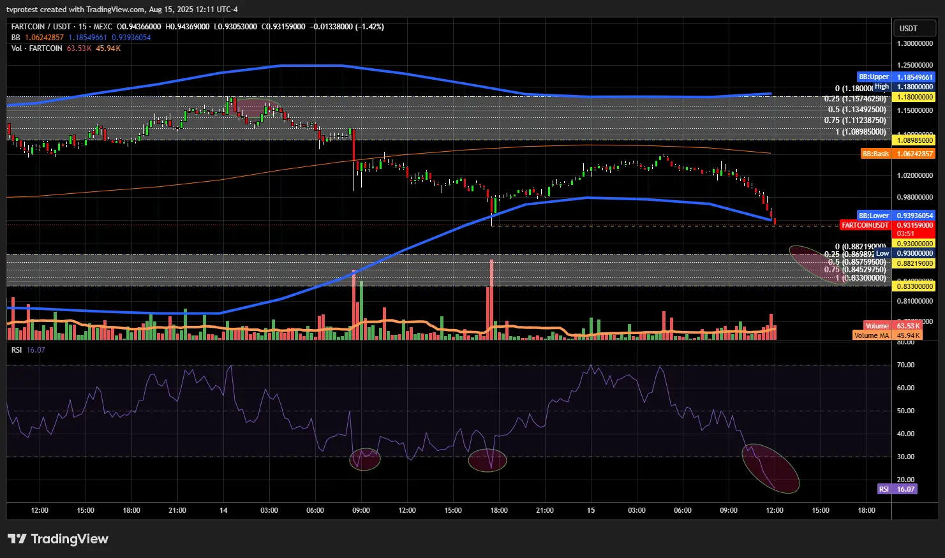Click the RSI 70.00 scale value
945x558 pixels.
pyautogui.click(x=905, y=365)
